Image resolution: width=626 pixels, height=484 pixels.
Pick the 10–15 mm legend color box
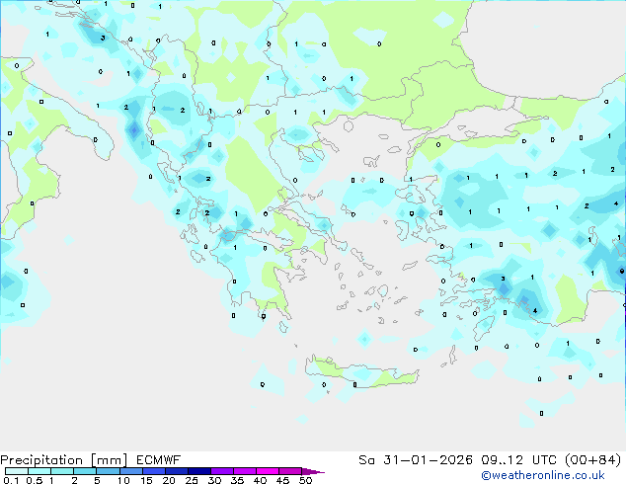131,471
